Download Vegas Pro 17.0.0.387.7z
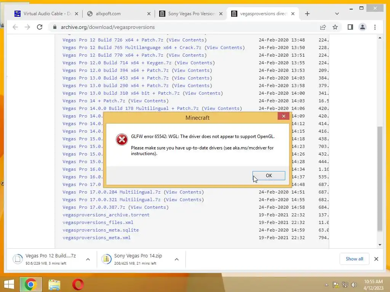 tap(94, 207)
